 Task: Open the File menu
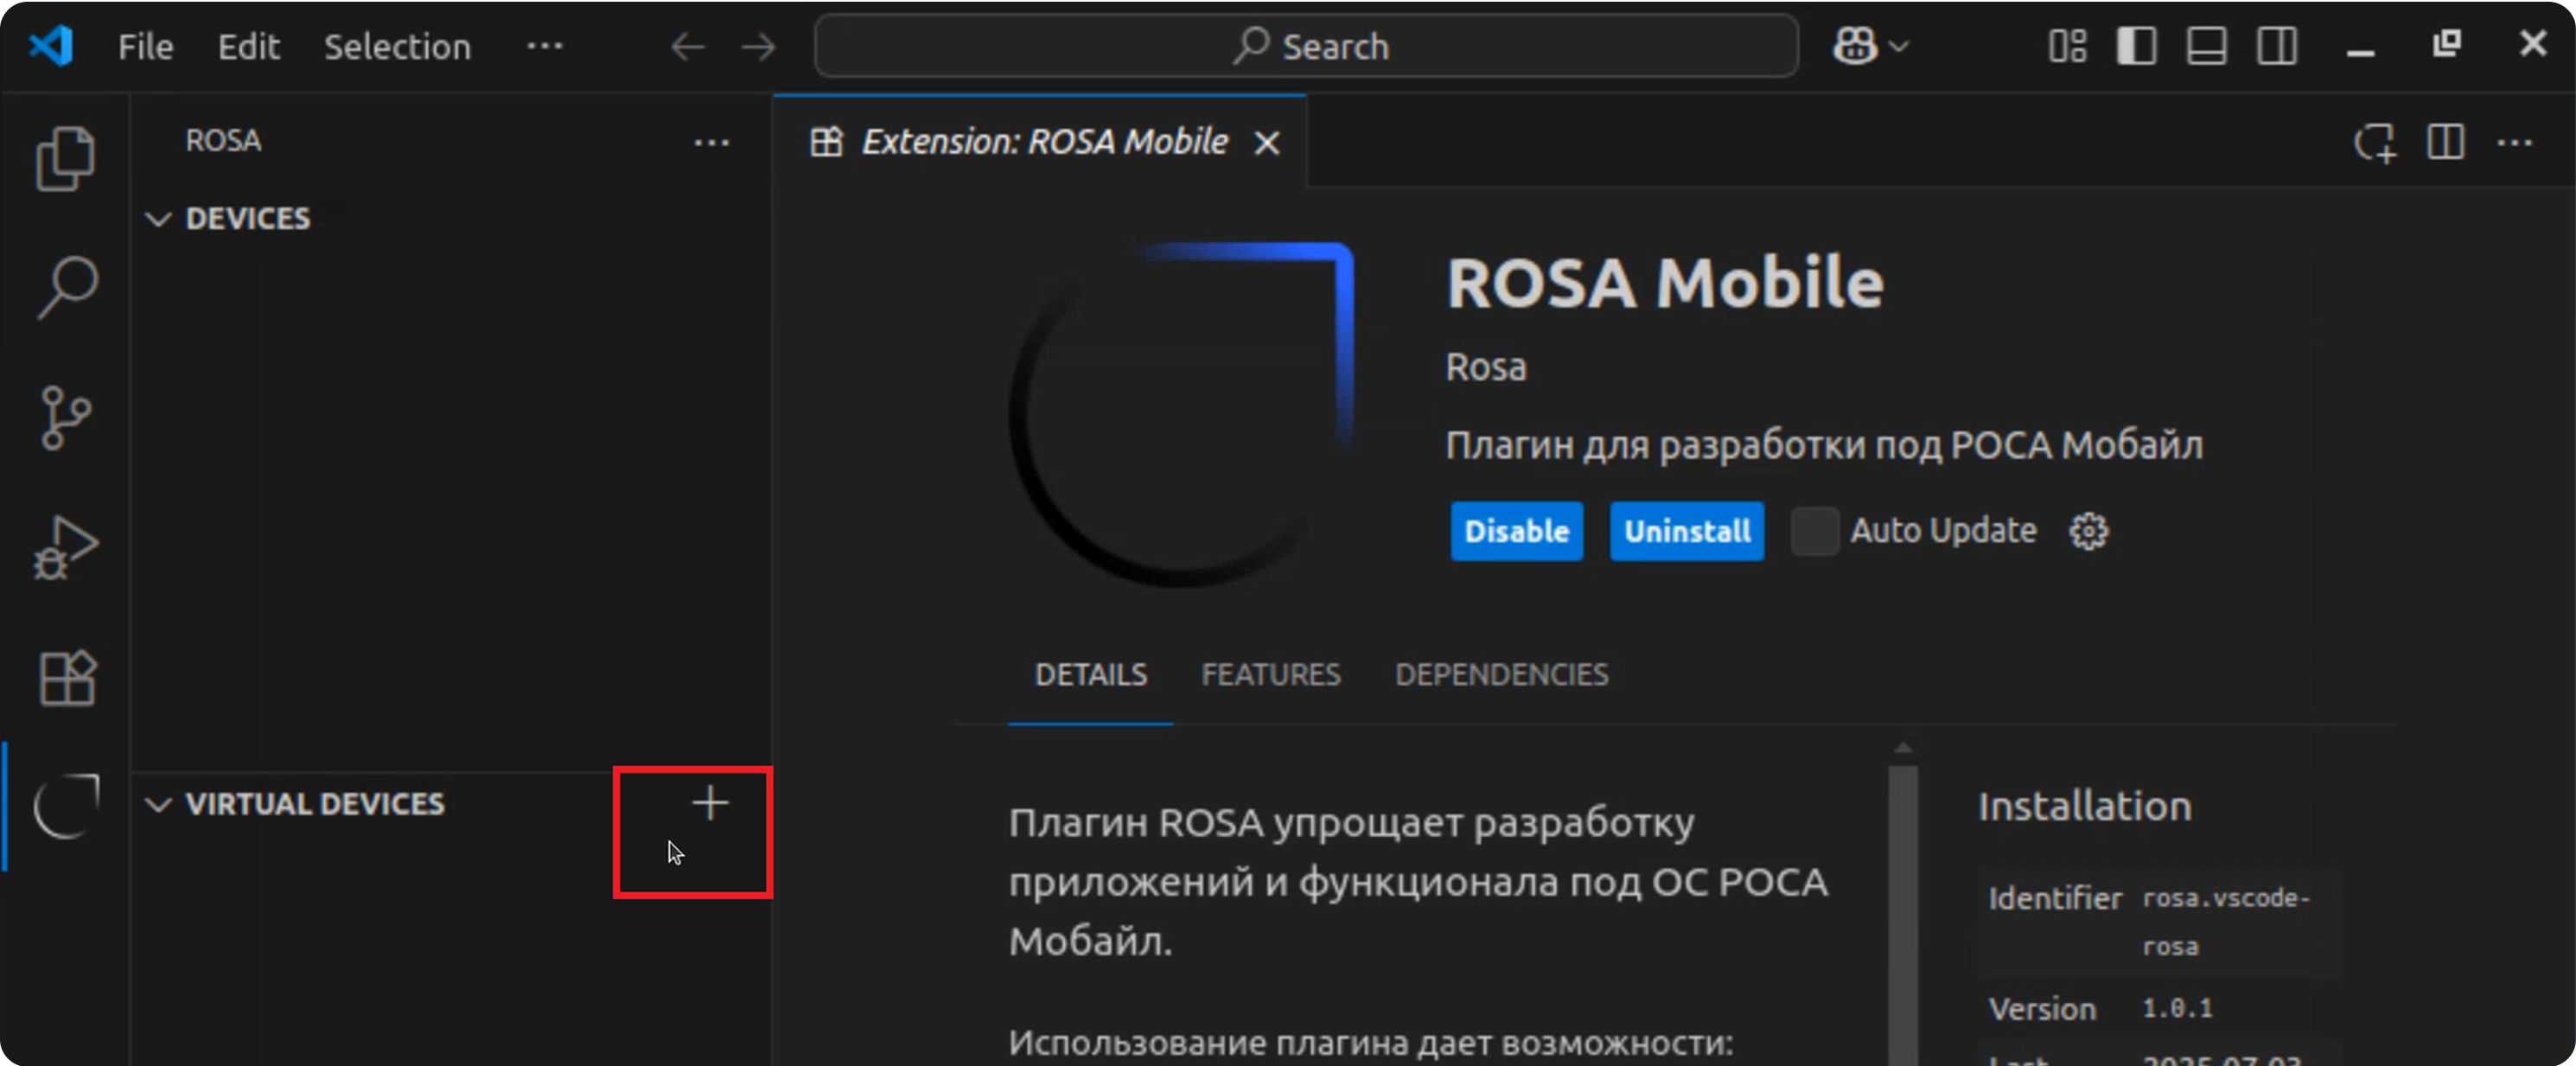click(145, 46)
